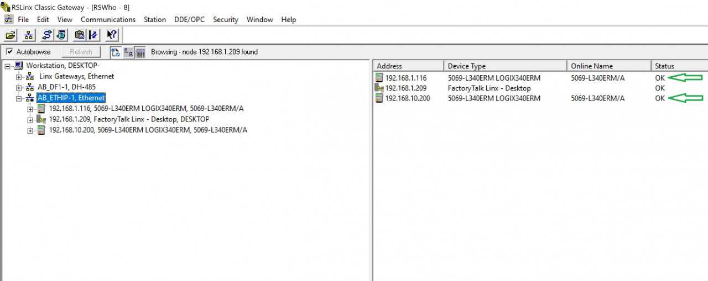Uncheck the Autobrowse checkbox
Screen dimensions: 708x281
9,52
